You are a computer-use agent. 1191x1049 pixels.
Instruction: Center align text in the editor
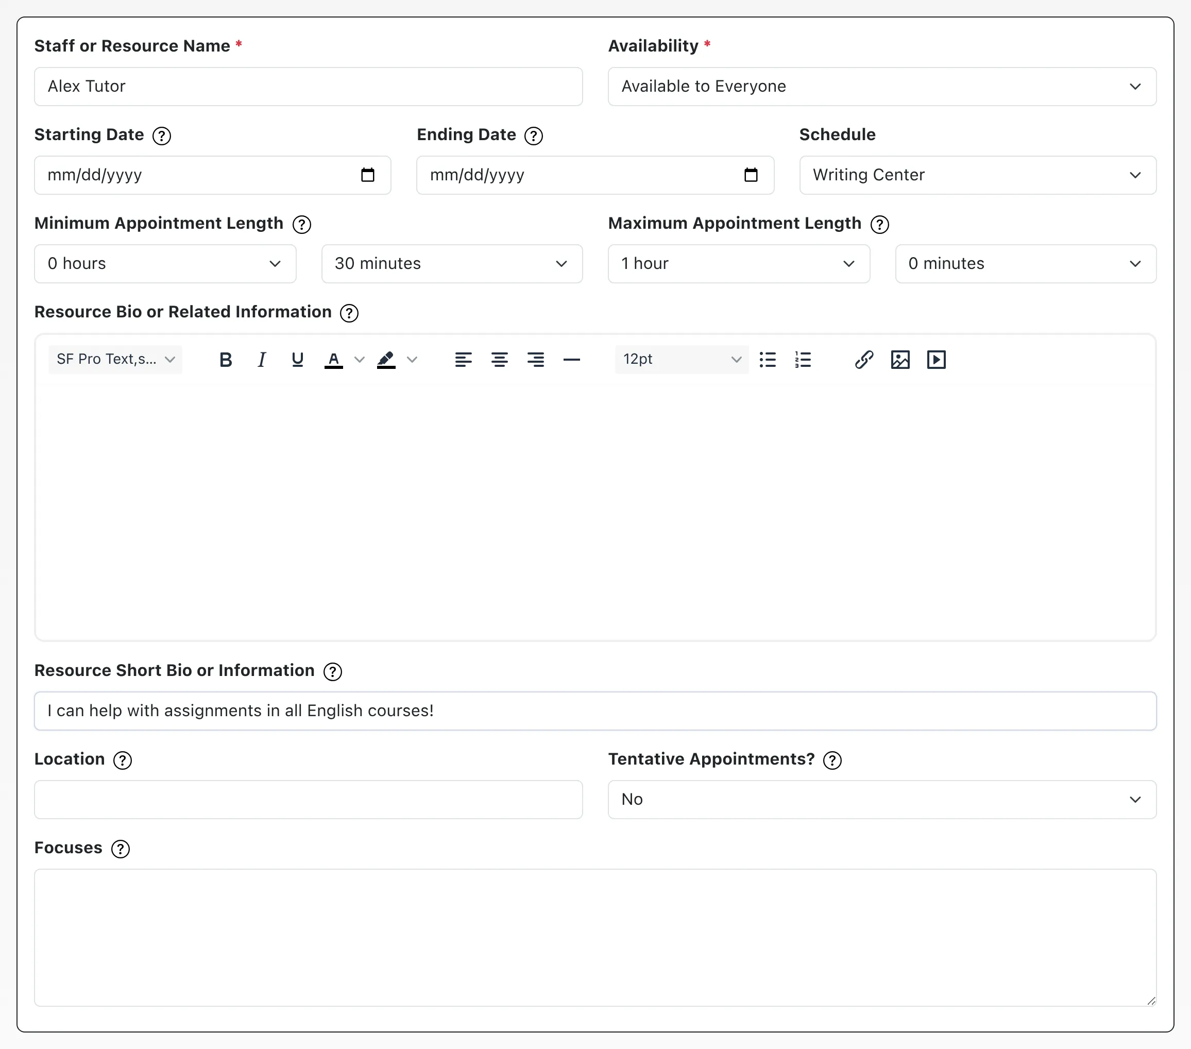click(499, 360)
